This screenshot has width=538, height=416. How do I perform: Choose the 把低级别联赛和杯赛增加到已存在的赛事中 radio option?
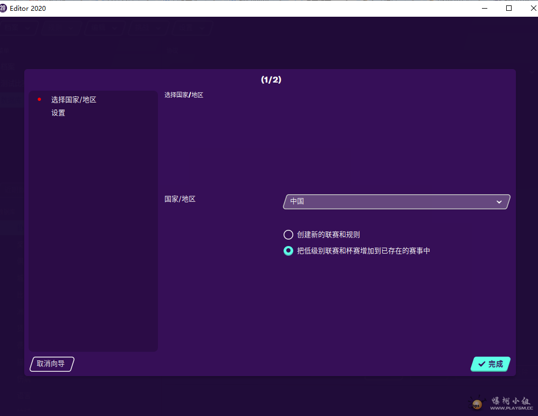288,251
